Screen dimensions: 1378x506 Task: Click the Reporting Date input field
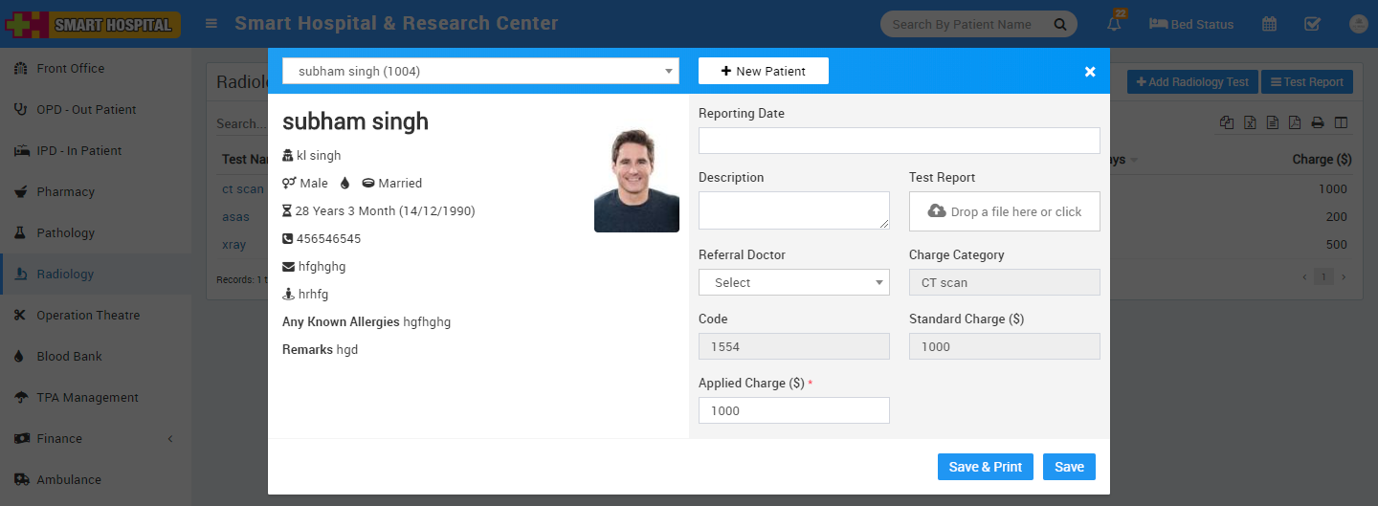(x=899, y=141)
